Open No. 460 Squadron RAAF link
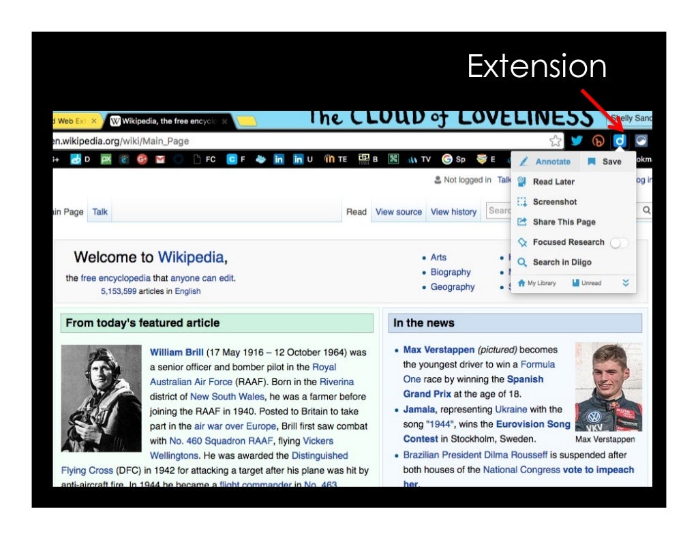This screenshot has height=540, width=698. pyautogui.click(x=221, y=440)
